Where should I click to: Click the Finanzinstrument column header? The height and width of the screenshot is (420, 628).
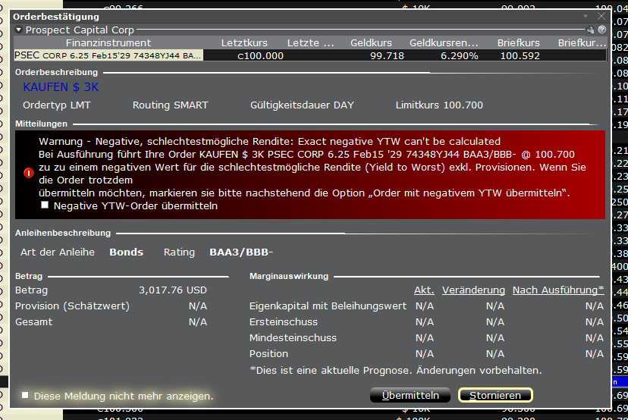click(108, 43)
